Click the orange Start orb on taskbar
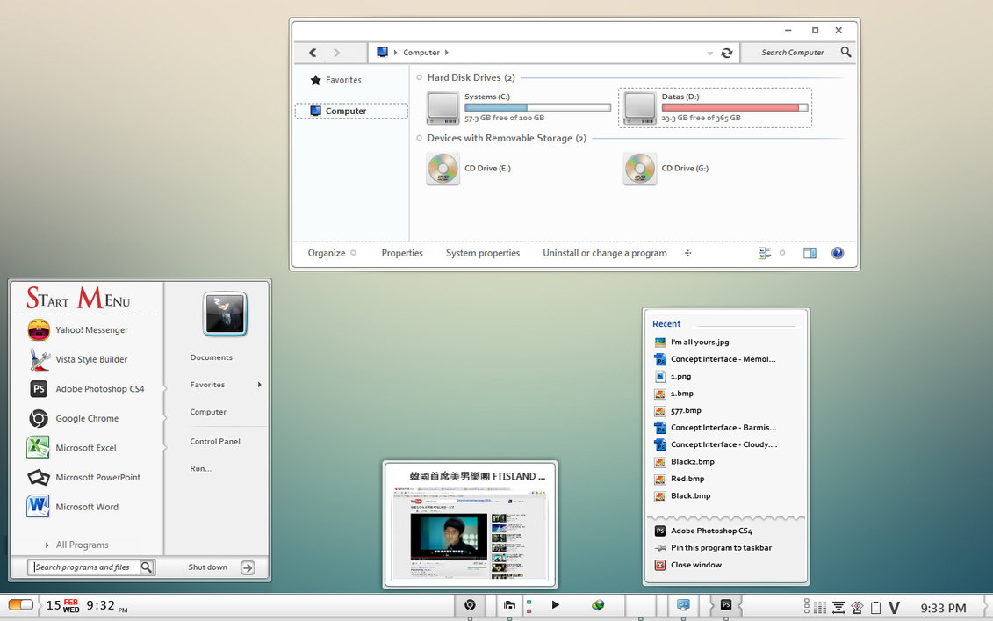The height and width of the screenshot is (621, 993). coord(21,605)
